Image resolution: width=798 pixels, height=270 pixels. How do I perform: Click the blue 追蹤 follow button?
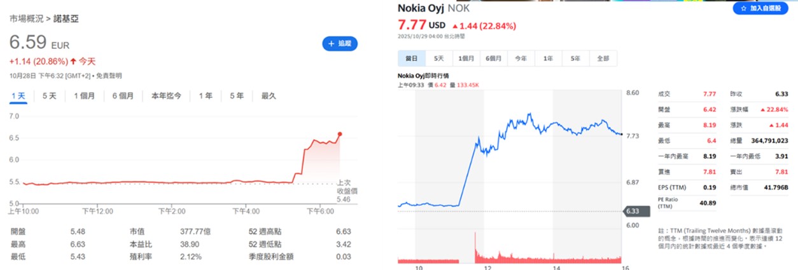(340, 43)
